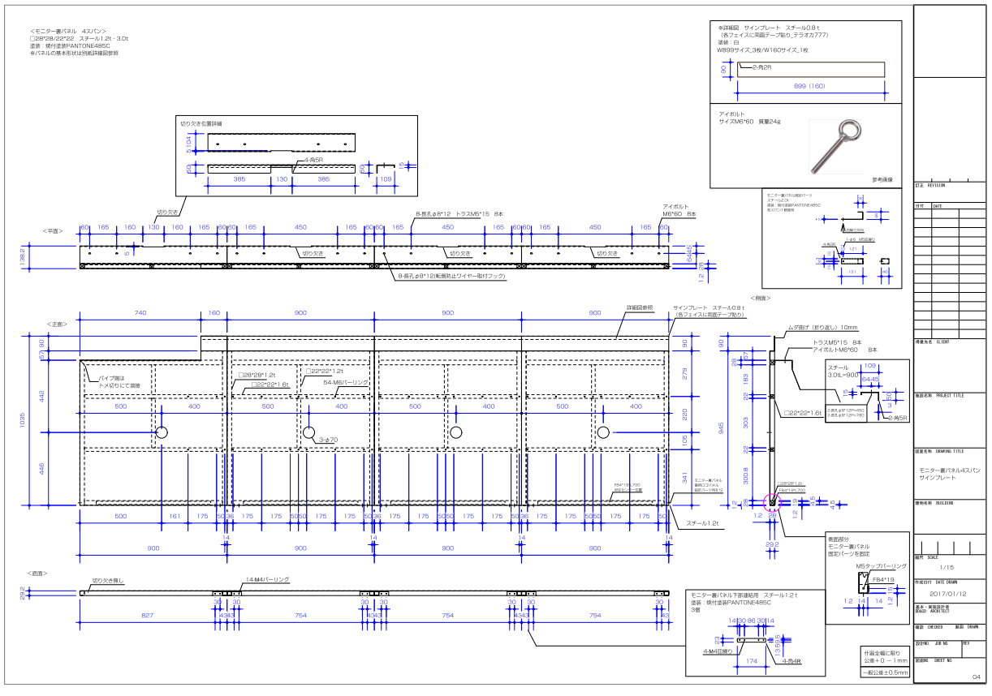Click the M5タップバーリング label

881,565
